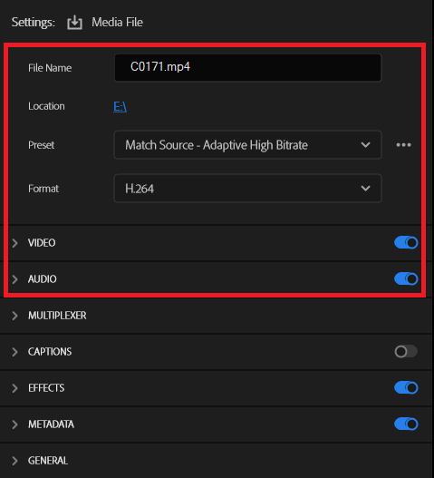Screen dimensions: 434x478
Task: Click the CAPTIONS section heading
Action: click(x=50, y=352)
